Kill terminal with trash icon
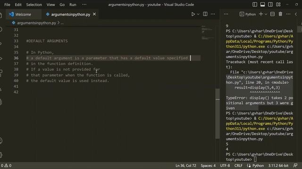The width and height of the screenshot is (302, 169). coord(280,14)
